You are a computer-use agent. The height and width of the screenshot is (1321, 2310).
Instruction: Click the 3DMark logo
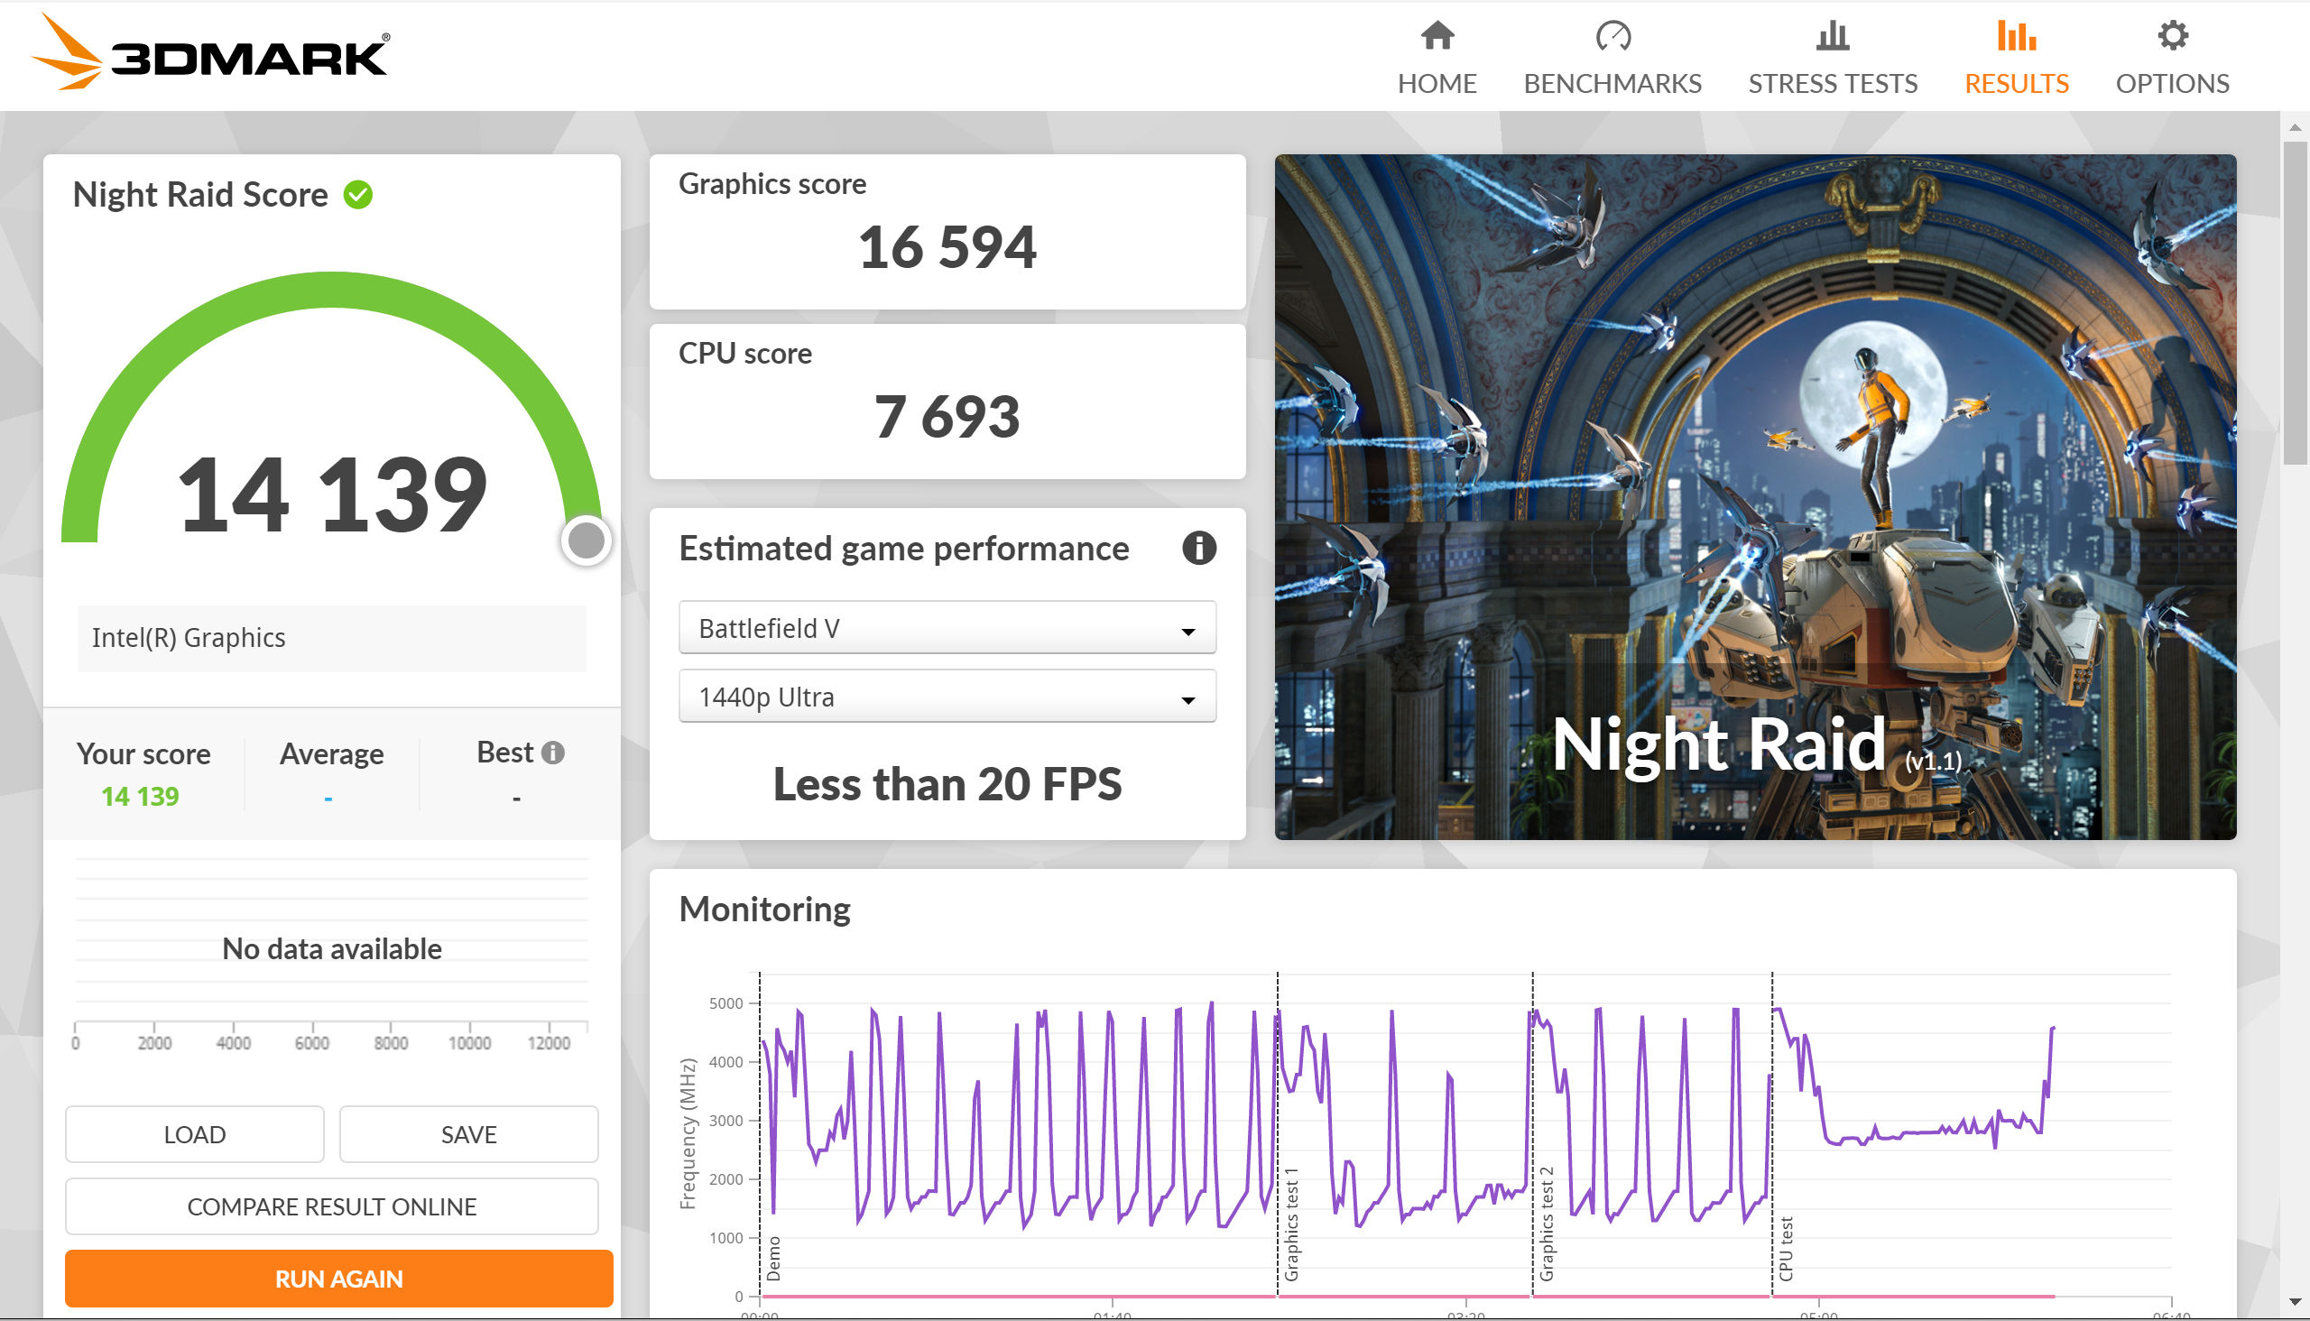tap(211, 52)
